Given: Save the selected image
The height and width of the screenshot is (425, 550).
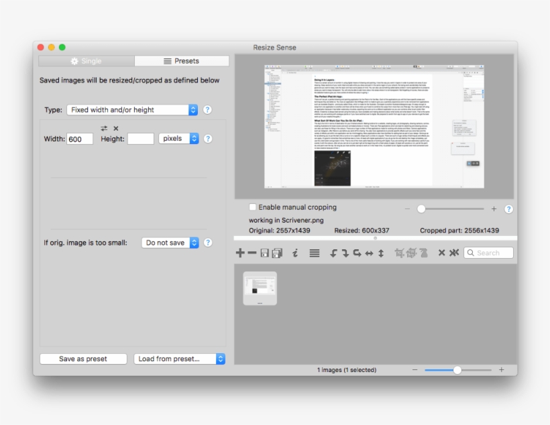Looking at the screenshot, I should (x=264, y=253).
